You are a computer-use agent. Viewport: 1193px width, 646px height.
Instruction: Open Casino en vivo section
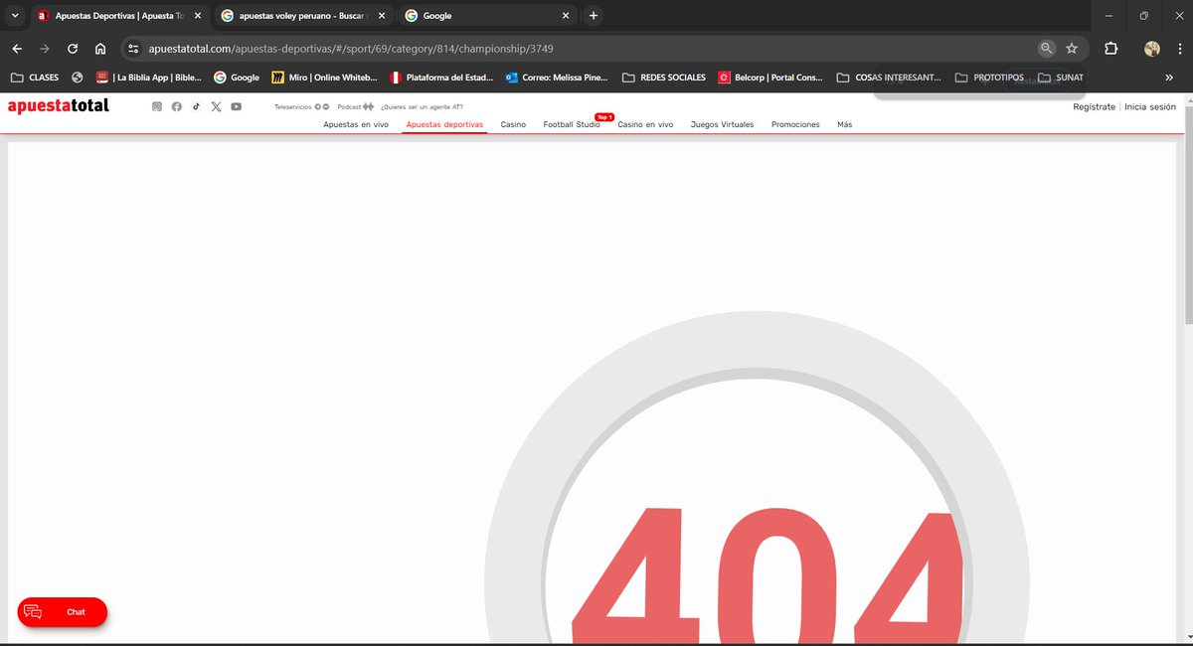point(645,125)
